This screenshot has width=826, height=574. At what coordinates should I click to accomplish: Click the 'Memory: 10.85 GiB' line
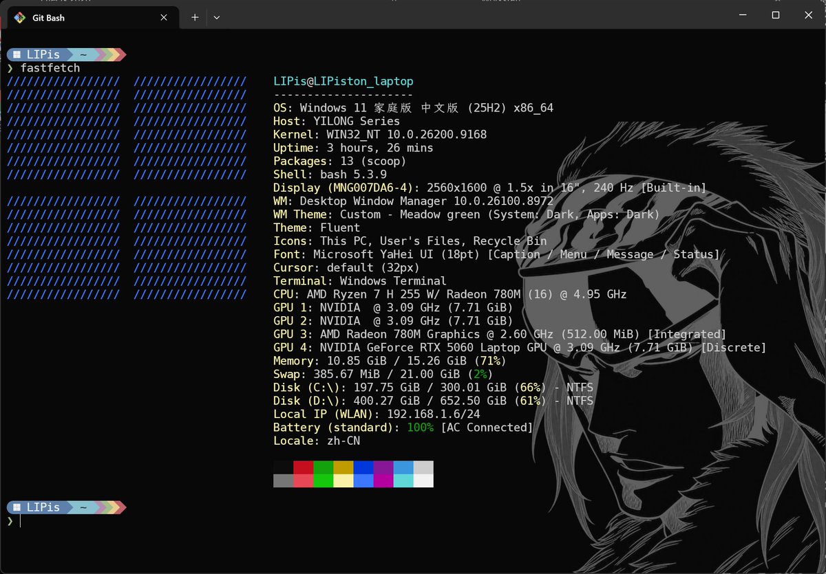point(390,361)
